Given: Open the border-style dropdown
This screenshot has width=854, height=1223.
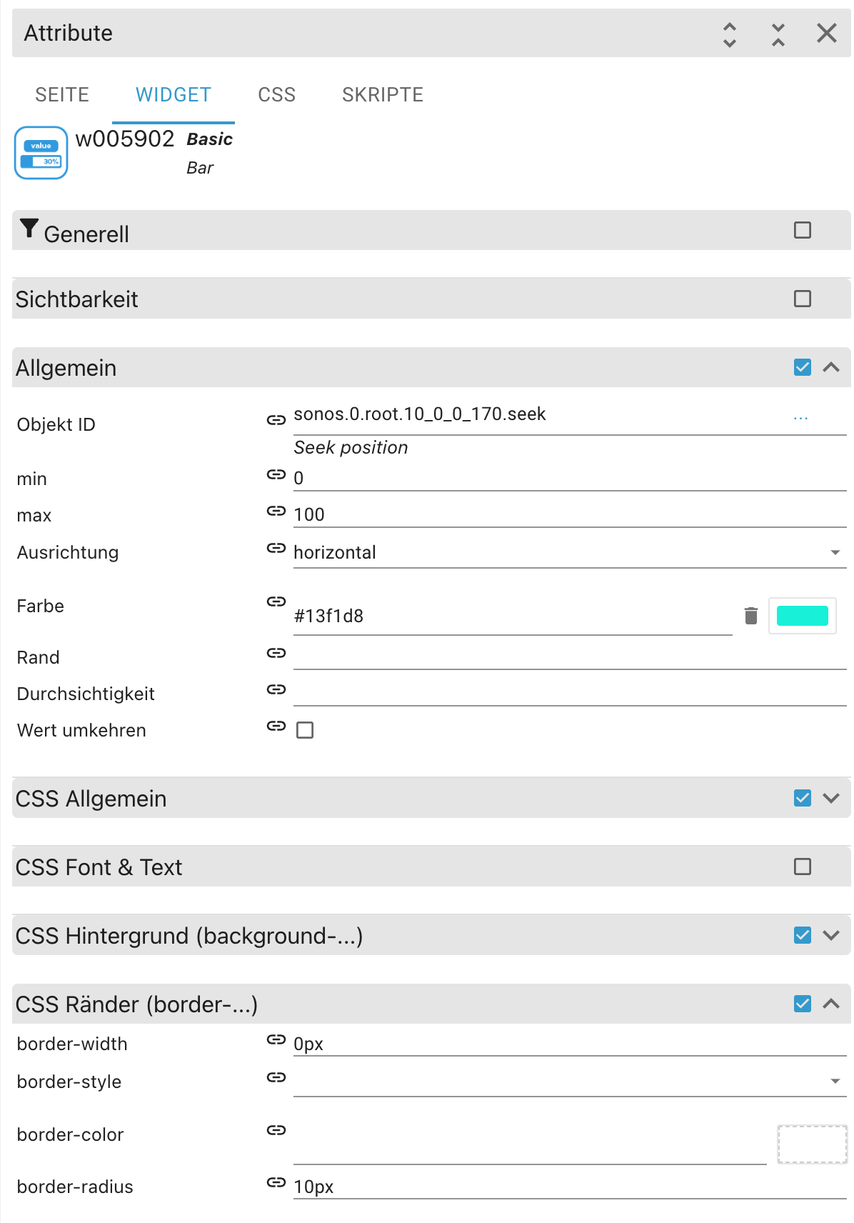Looking at the screenshot, I should (569, 1081).
